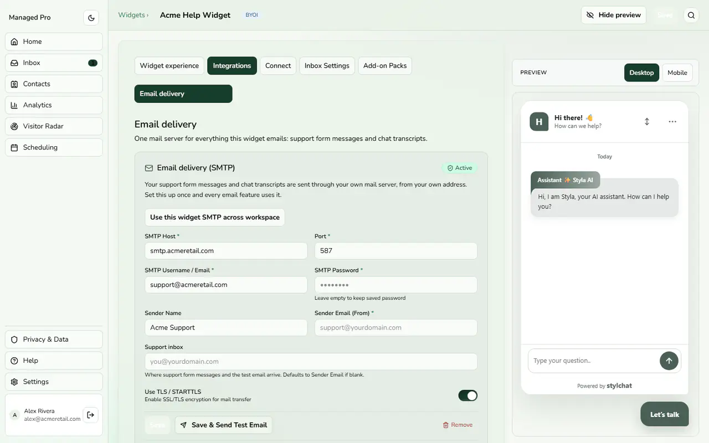Switch to Widget experience tab
Image resolution: width=709 pixels, height=443 pixels.
pyautogui.click(x=169, y=65)
